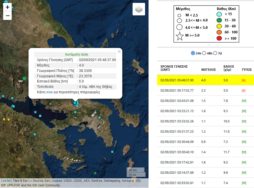Zoom in on the earthquake map
This screenshot has width=254, height=188.
(7, 7)
